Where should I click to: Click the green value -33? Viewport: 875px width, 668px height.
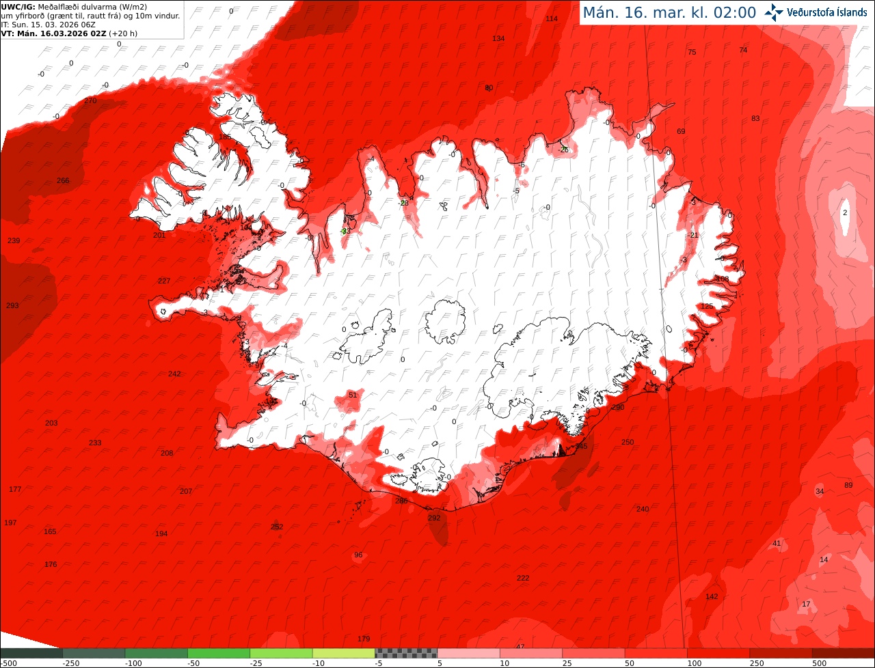[x=345, y=231]
